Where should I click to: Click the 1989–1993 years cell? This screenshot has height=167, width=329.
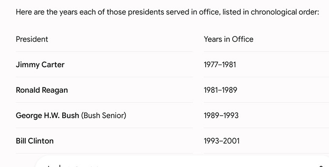click(221, 116)
